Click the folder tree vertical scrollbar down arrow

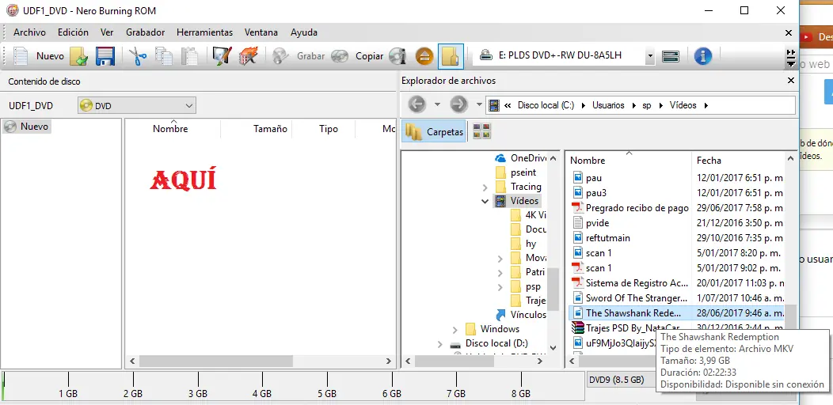pos(553,348)
